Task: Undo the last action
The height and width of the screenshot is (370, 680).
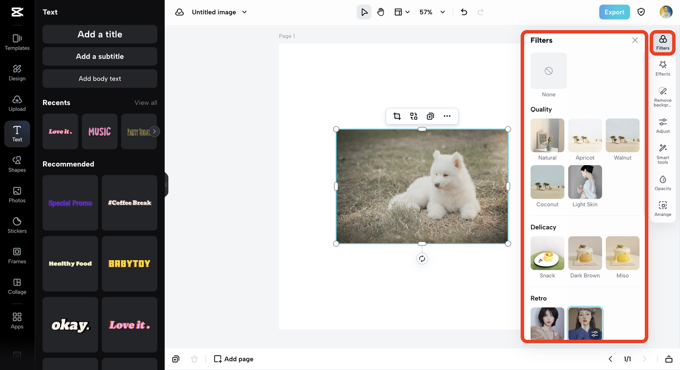Action: 464,12
